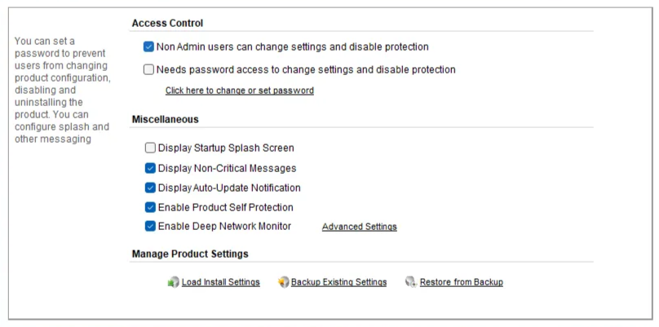Click the Restore from Backup icon
Screen dimensions: 659x327
click(410, 282)
